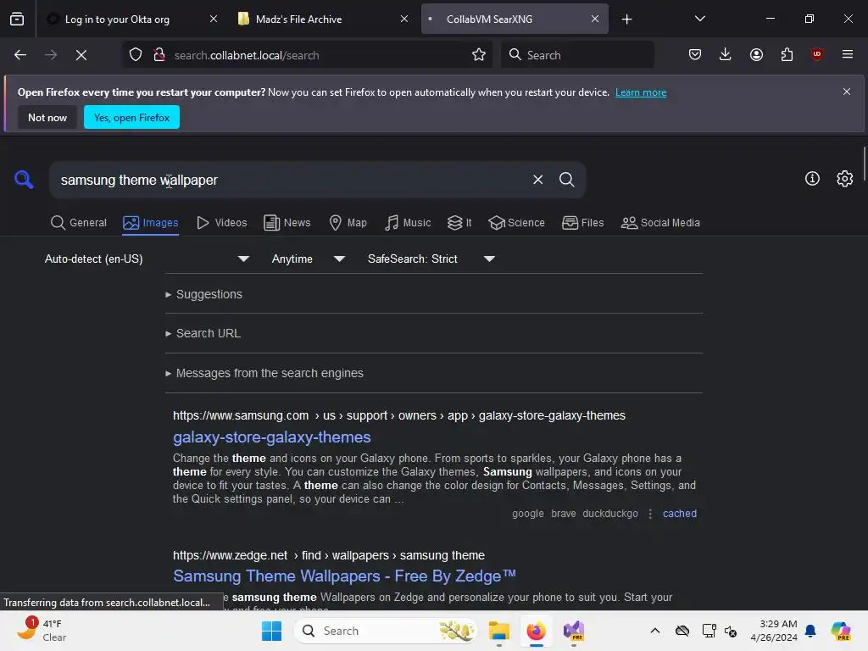The image size is (868, 651).
Task: Switch to the It search category
Action: (x=459, y=223)
